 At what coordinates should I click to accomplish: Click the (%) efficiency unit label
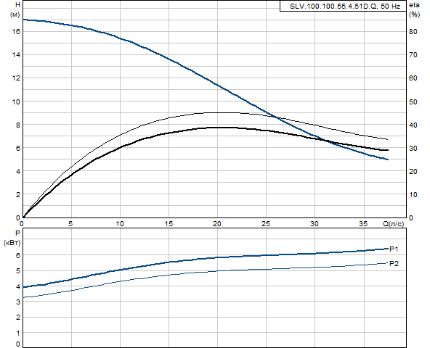tap(414, 14)
